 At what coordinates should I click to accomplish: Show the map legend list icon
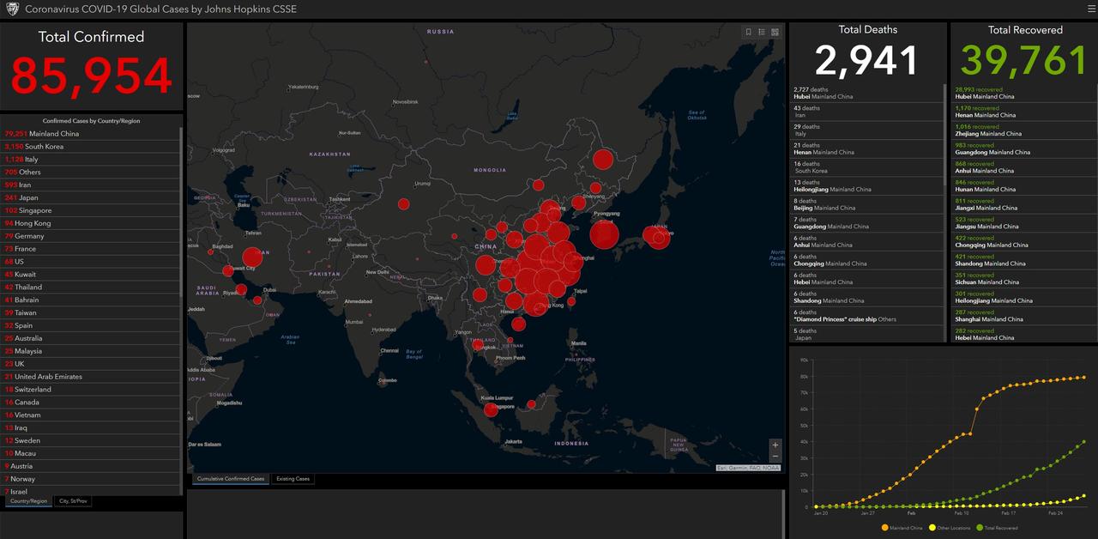[762, 32]
